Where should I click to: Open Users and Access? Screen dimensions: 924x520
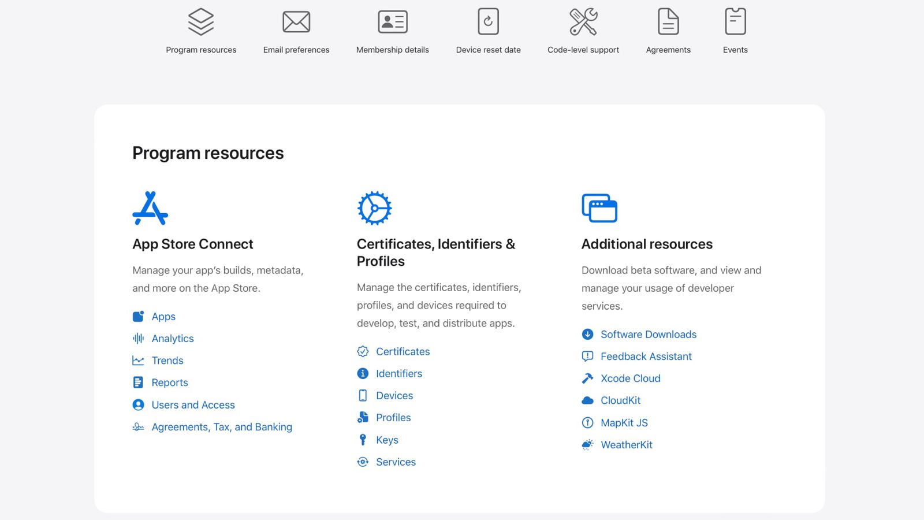[x=193, y=405]
